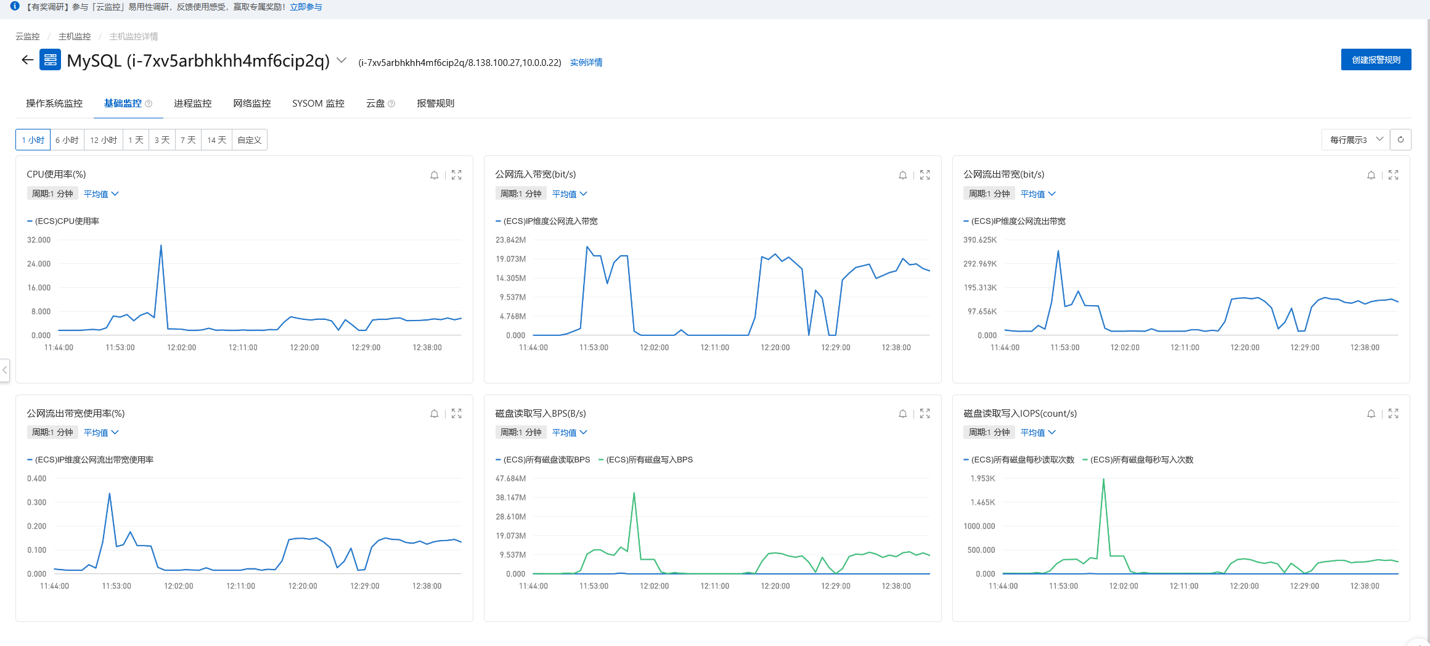Toggle (ECS)IP维度公网流出带宽使用率 legend series
This screenshot has width=1430, height=646.
[x=91, y=460]
